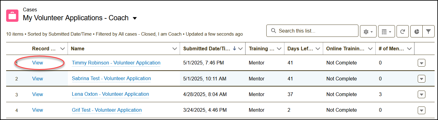This screenshot has height=120, width=438.
Task: Open the Name column header menu chevron
Action: (175, 49)
